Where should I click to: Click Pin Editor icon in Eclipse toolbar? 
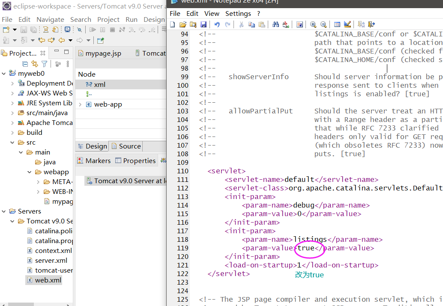100,40
